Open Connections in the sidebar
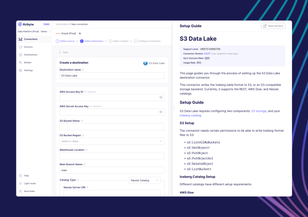This screenshot has width=308, height=217. click(x=34, y=39)
